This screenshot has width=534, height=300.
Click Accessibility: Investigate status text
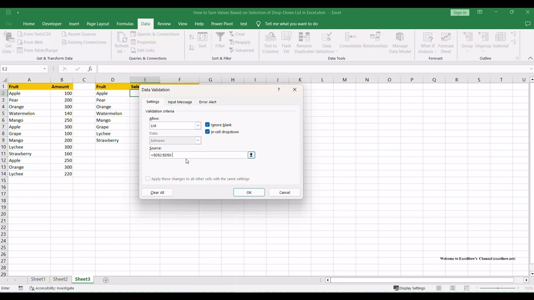(x=52, y=288)
